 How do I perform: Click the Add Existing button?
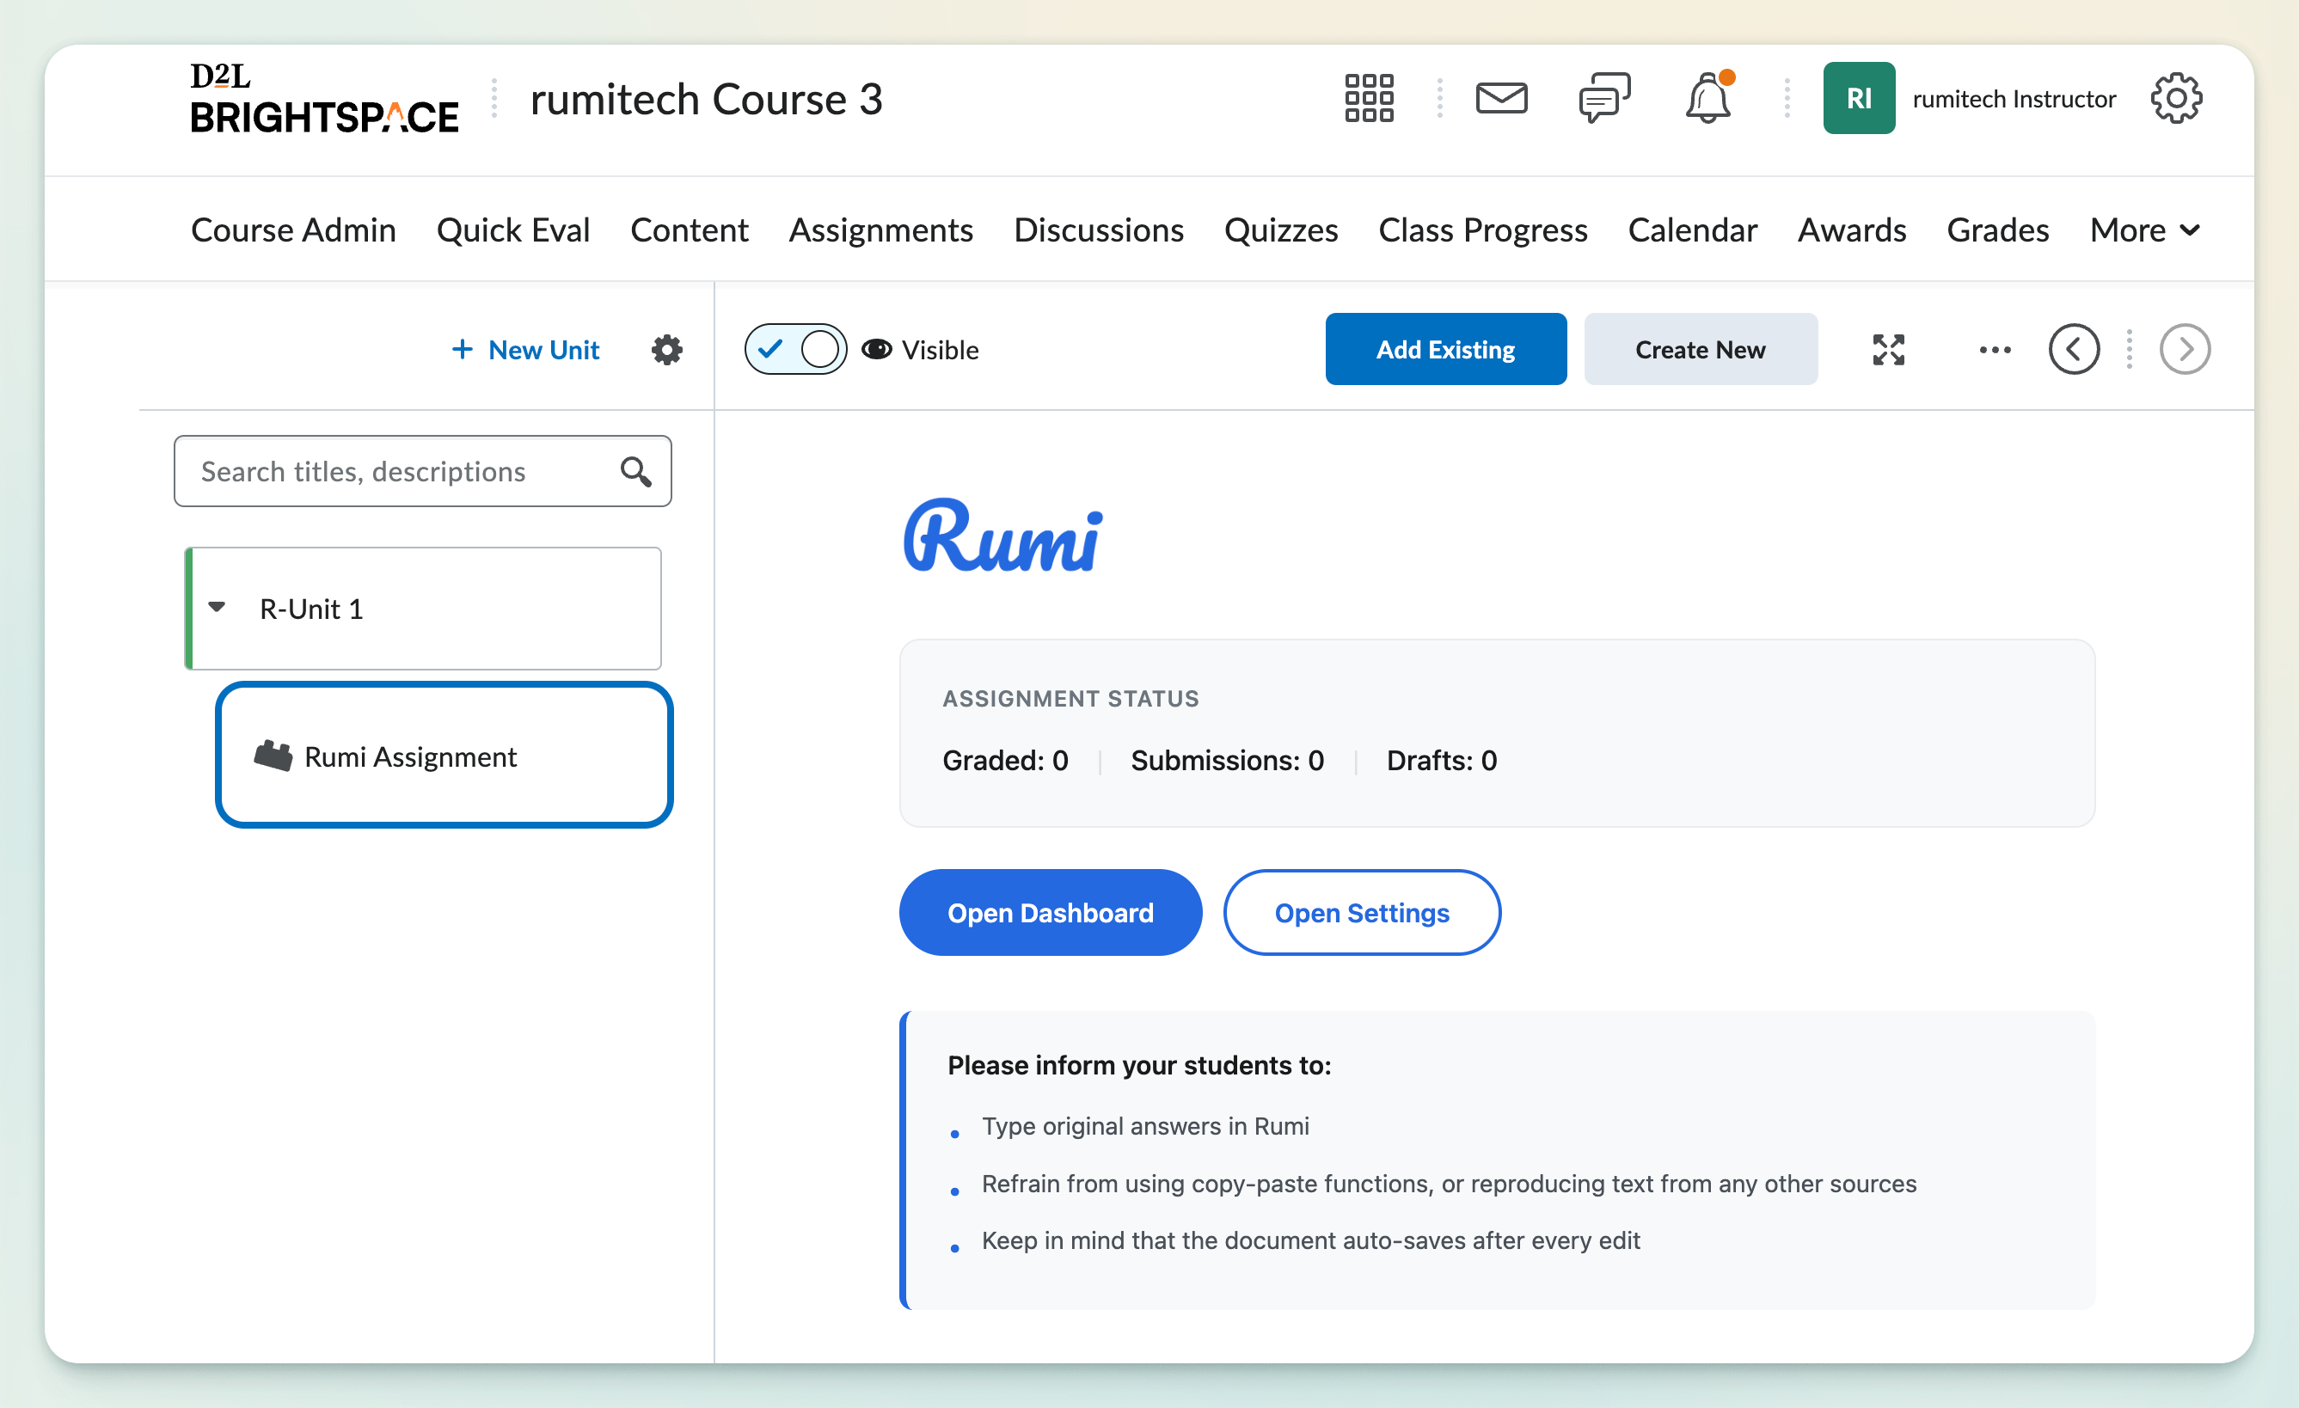tap(1444, 350)
